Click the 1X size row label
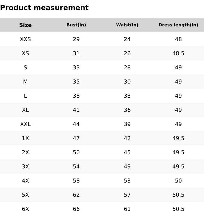Image resolution: width=204 pixels, height=216 pixels. tap(25, 138)
